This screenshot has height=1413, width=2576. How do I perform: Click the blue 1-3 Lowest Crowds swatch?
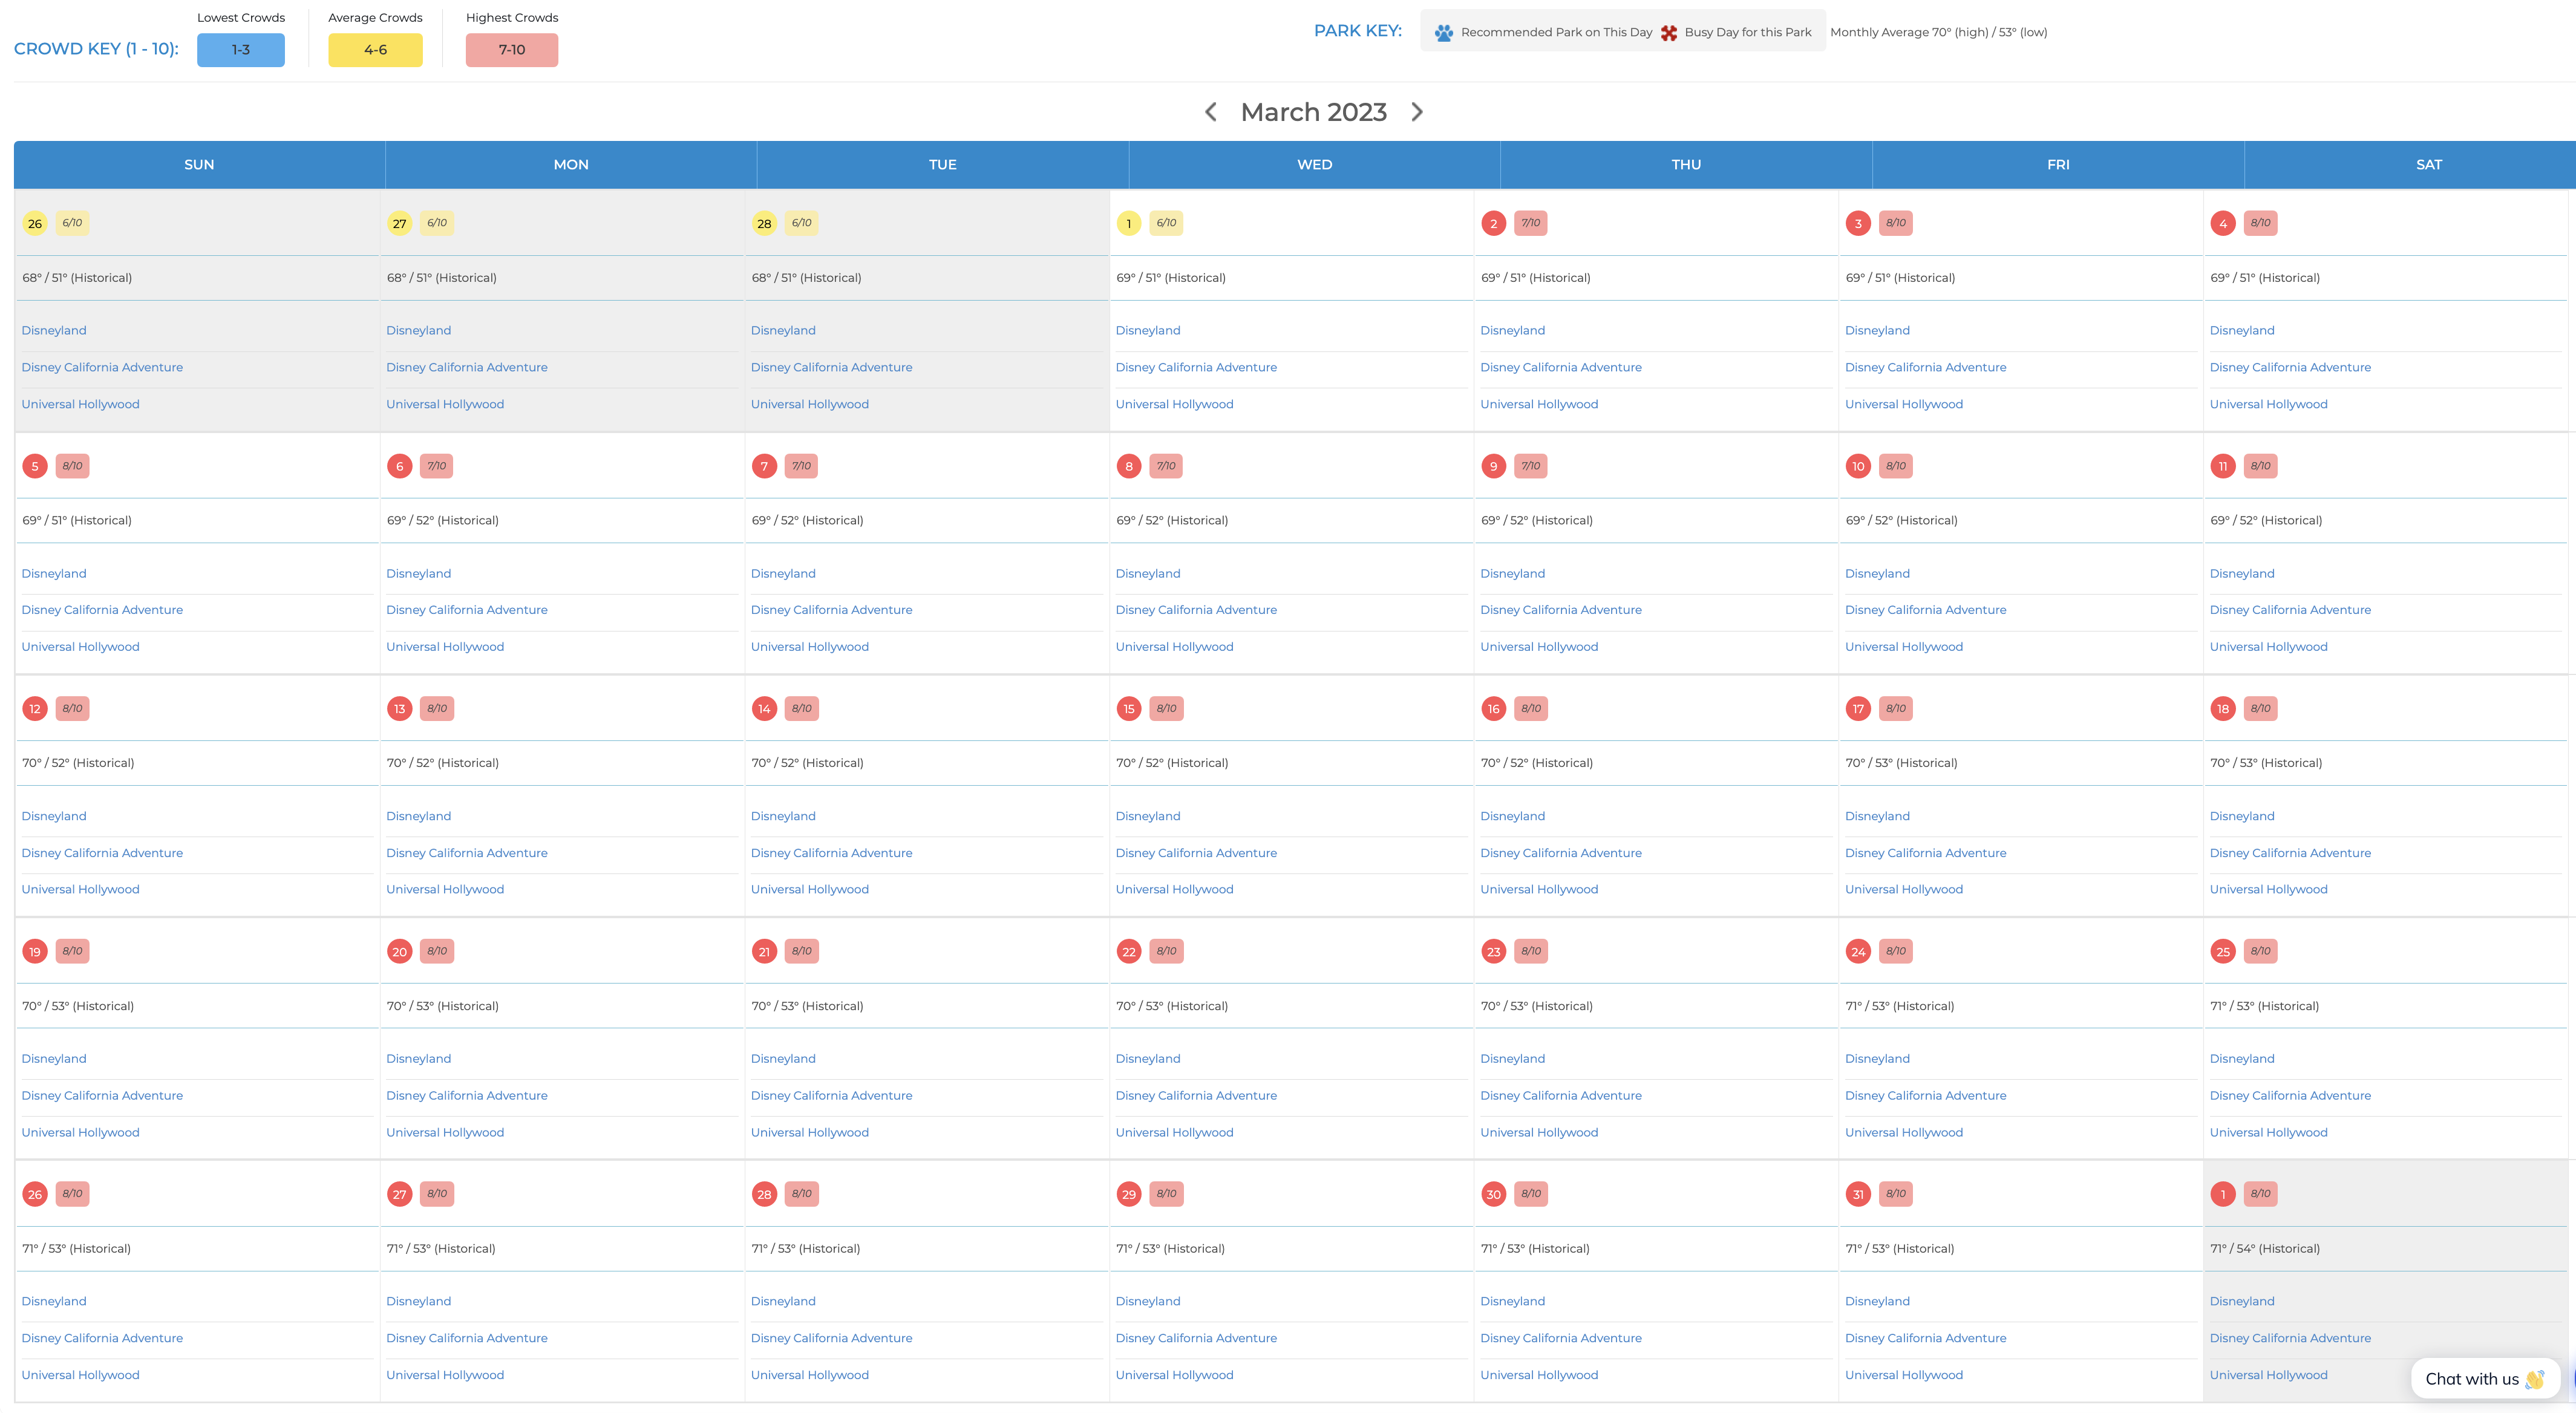point(241,50)
